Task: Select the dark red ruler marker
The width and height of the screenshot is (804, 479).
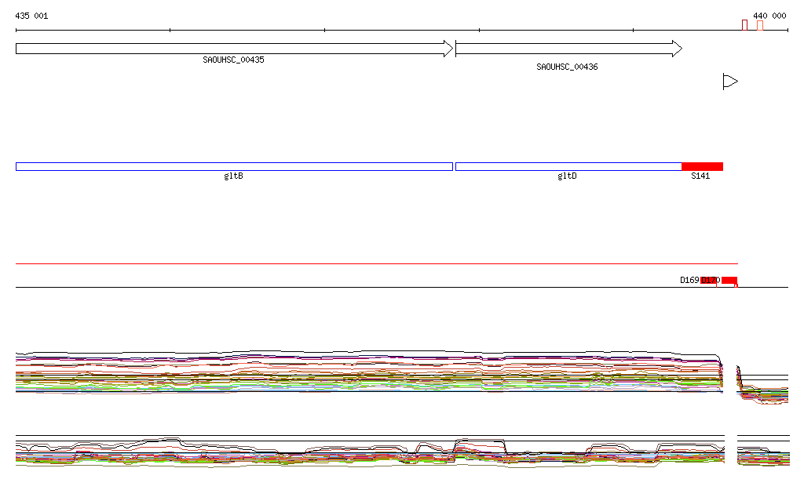Action: point(744,25)
